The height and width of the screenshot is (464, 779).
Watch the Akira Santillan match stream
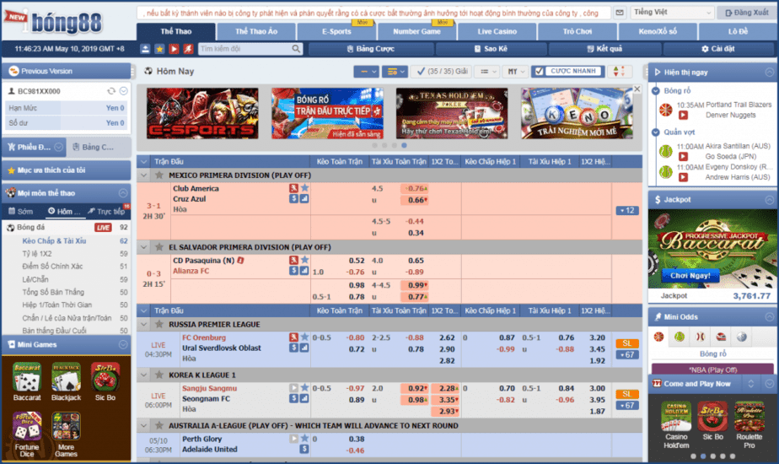coord(683,156)
